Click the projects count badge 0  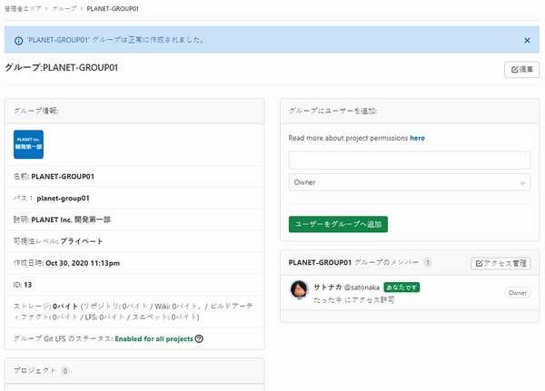(65, 370)
